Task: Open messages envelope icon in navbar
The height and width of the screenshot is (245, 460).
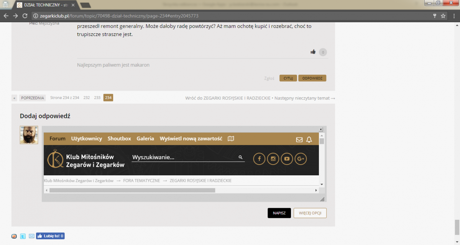Action: click(299, 140)
